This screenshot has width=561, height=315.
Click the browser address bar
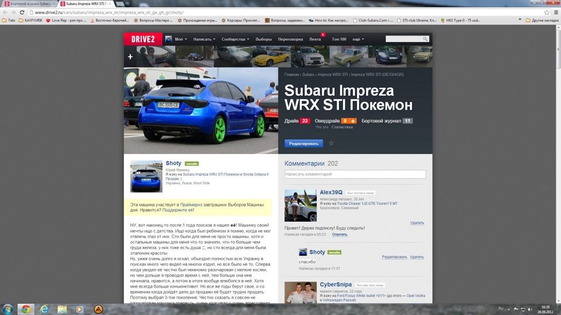286,12
